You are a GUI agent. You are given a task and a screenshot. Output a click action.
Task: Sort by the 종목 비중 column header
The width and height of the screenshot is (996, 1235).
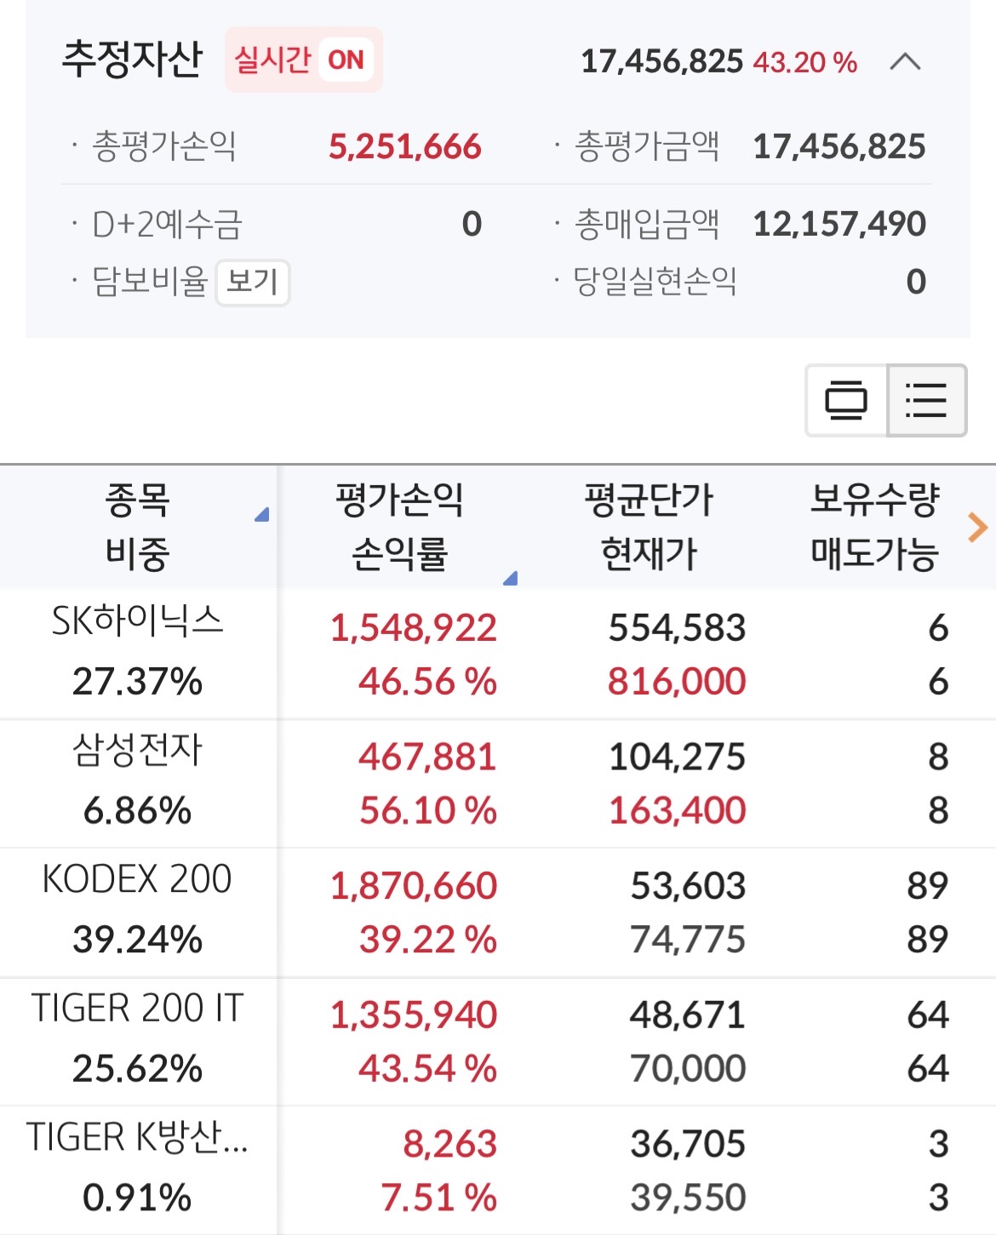click(138, 527)
